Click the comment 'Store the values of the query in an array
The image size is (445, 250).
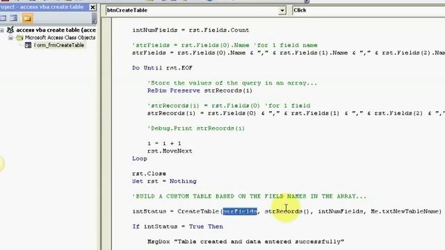tap(232, 83)
